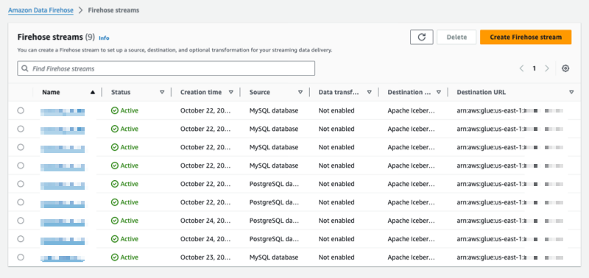Click the Data transf... header label
This screenshot has height=278, width=589.
[x=339, y=92]
